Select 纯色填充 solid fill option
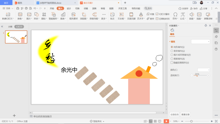Viewport: 220px width, 124px height. 172,47
